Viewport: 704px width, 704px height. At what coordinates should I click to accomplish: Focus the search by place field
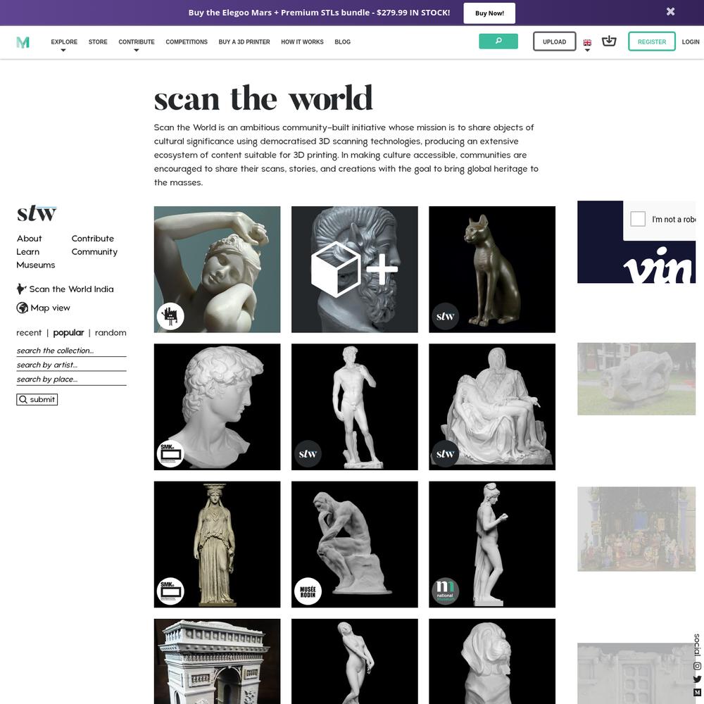pyautogui.click(x=71, y=379)
